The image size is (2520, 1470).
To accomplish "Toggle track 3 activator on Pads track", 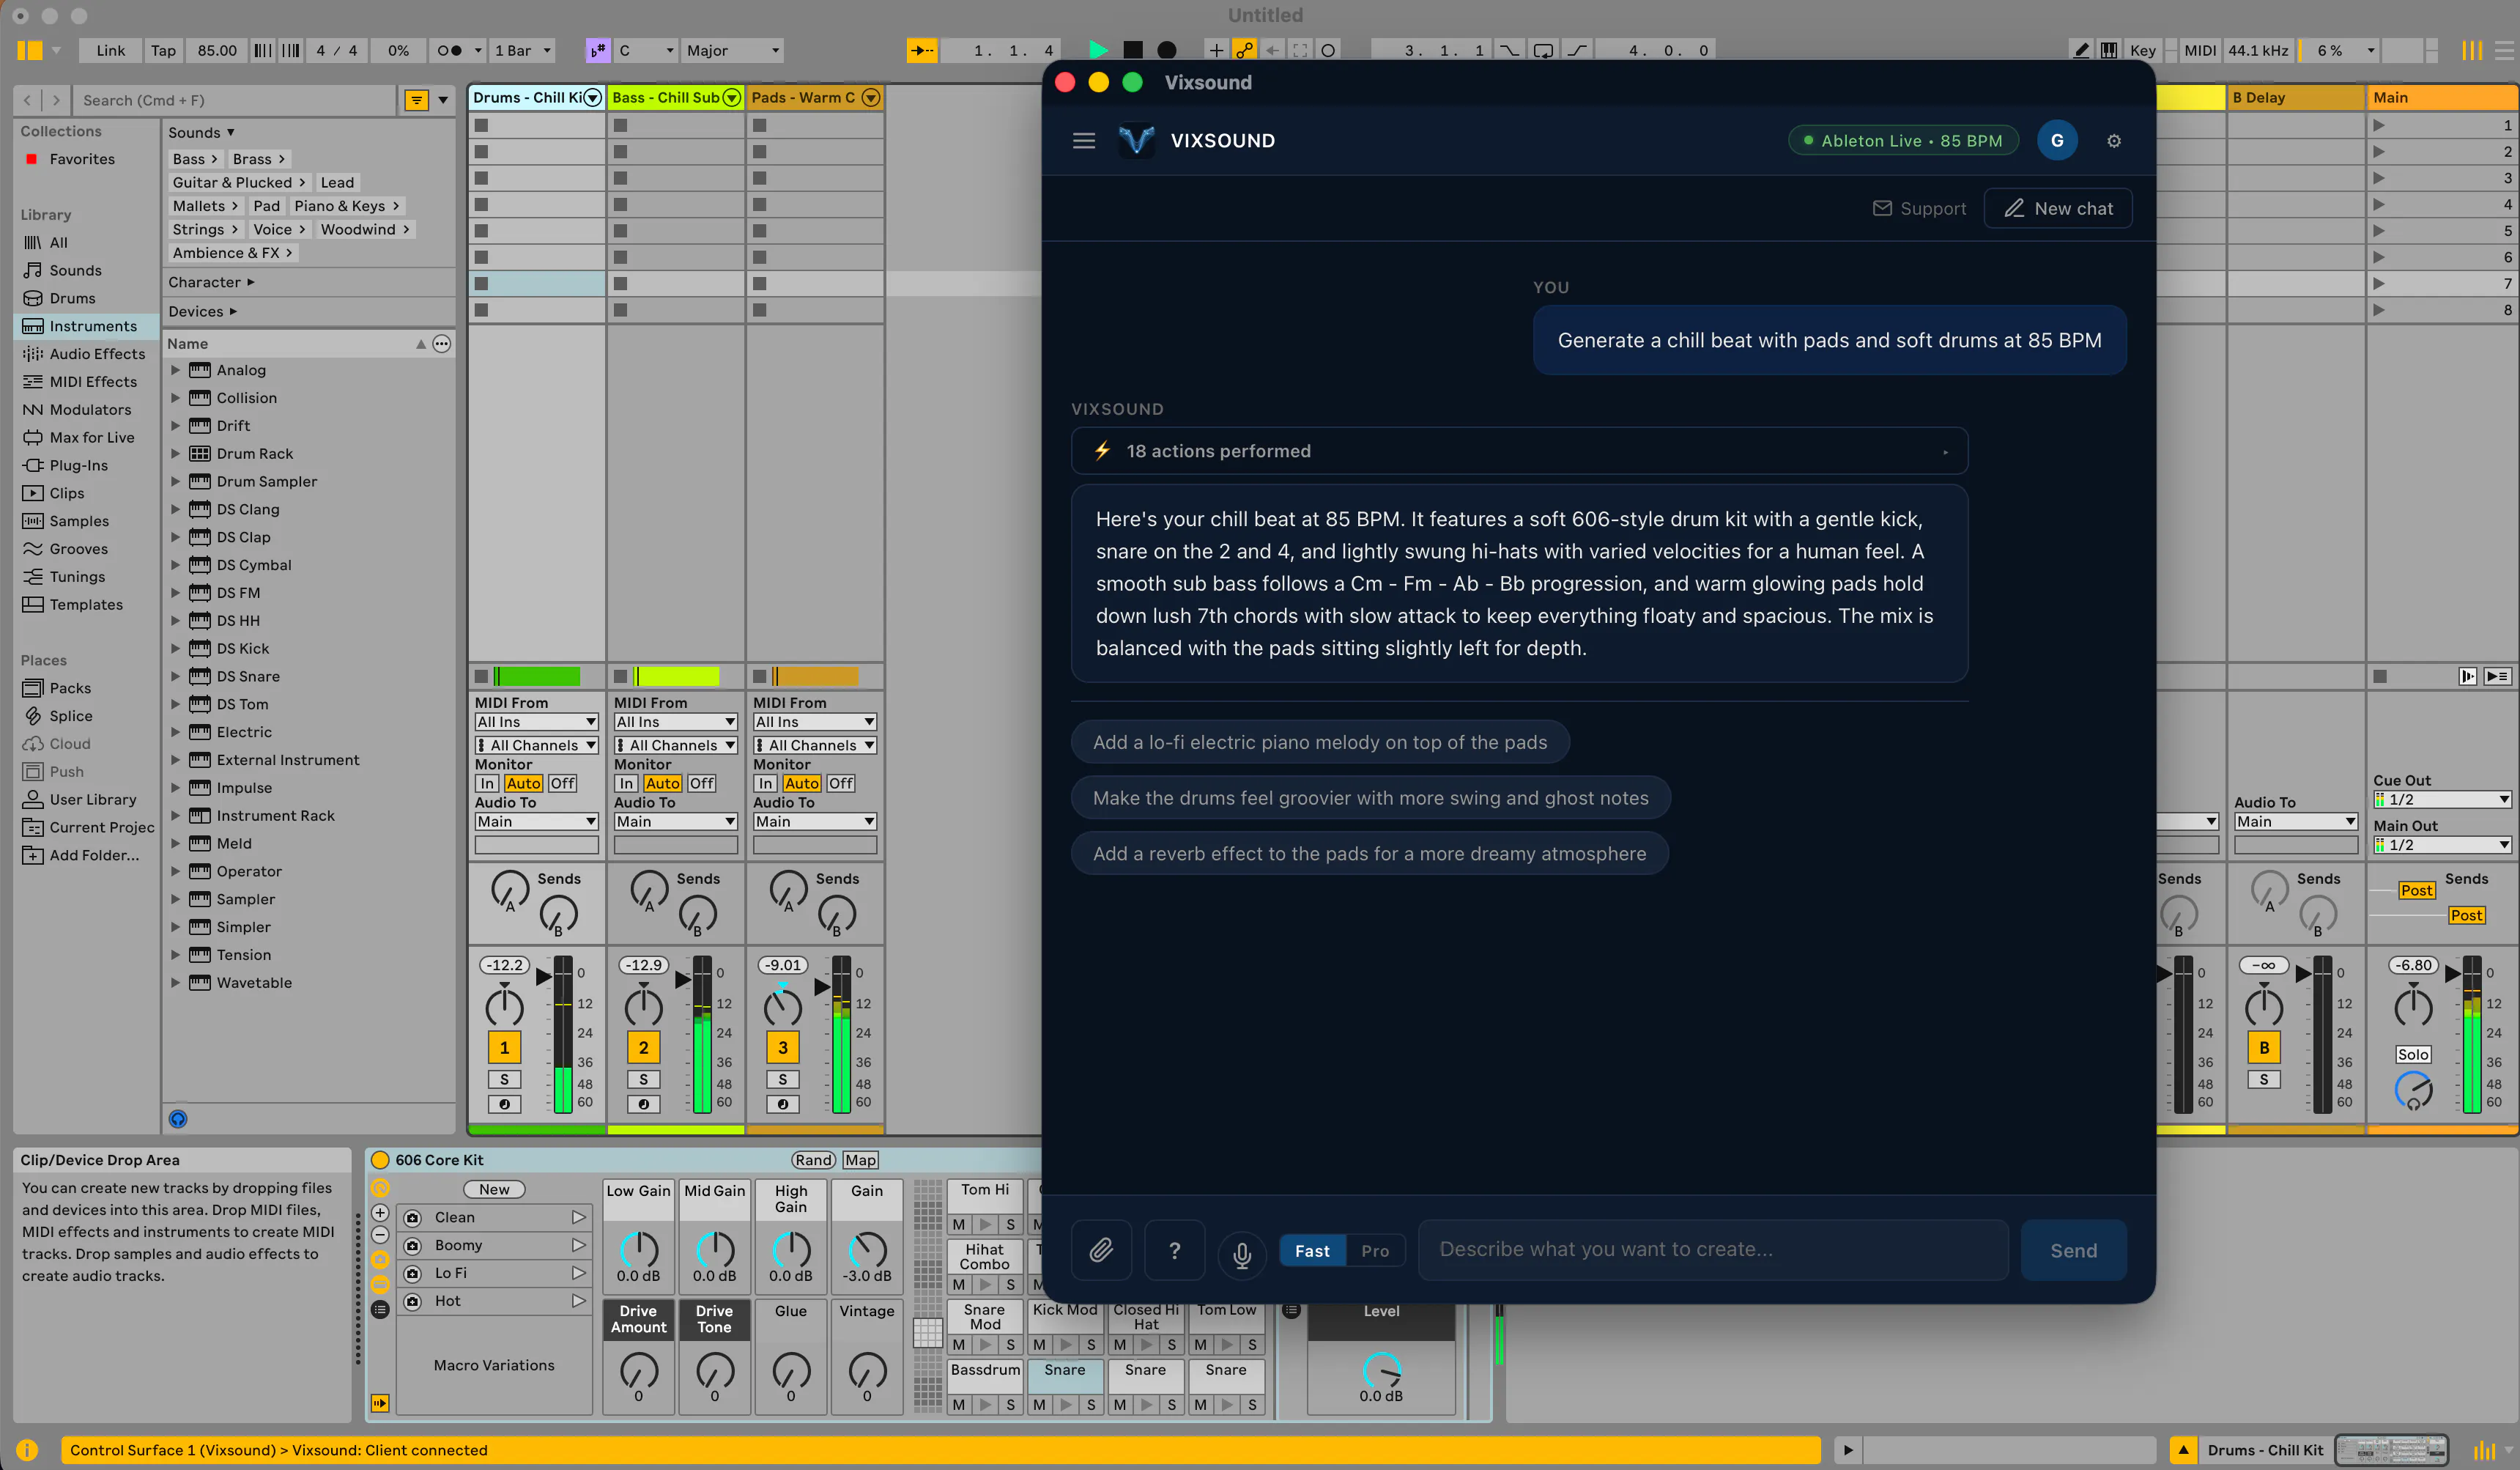I will click(782, 1048).
